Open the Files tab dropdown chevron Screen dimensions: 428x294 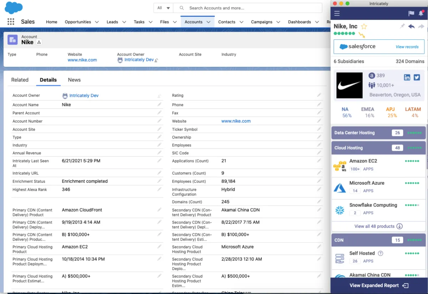click(x=175, y=22)
